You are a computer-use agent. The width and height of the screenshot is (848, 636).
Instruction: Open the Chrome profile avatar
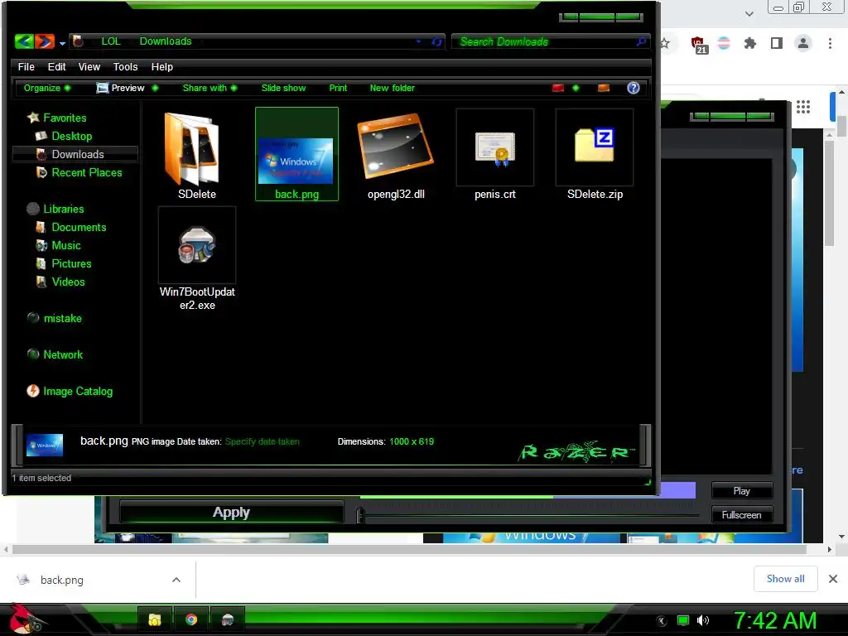click(803, 43)
